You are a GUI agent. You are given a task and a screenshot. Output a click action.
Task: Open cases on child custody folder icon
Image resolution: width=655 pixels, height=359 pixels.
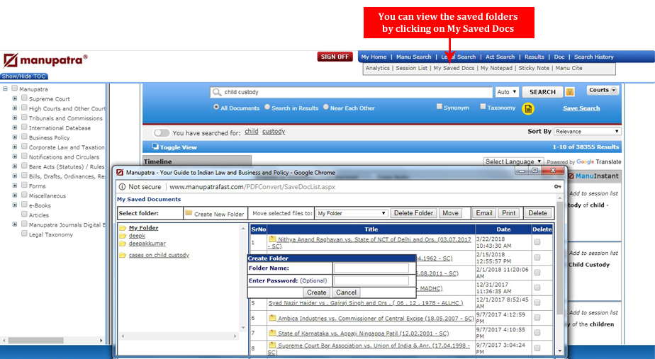click(x=123, y=255)
